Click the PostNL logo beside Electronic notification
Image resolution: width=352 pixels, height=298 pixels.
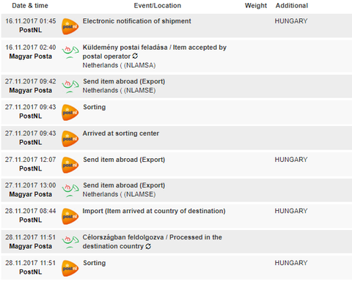coord(70,26)
